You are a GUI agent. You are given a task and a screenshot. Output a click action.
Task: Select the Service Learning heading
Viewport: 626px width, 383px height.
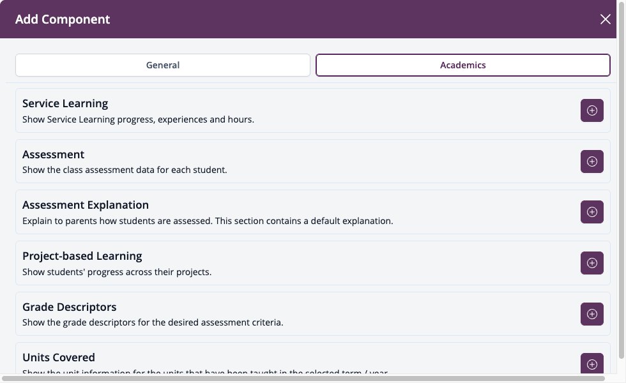[65, 103]
